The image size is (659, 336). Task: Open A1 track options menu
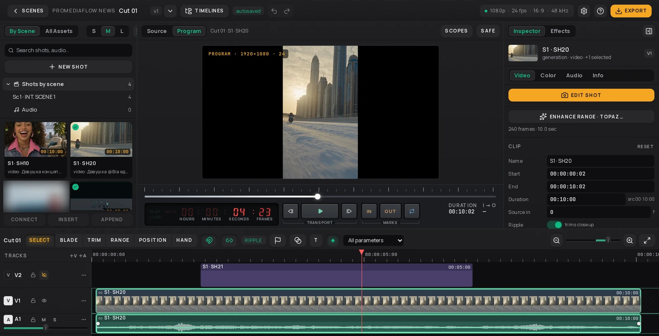tap(84, 320)
